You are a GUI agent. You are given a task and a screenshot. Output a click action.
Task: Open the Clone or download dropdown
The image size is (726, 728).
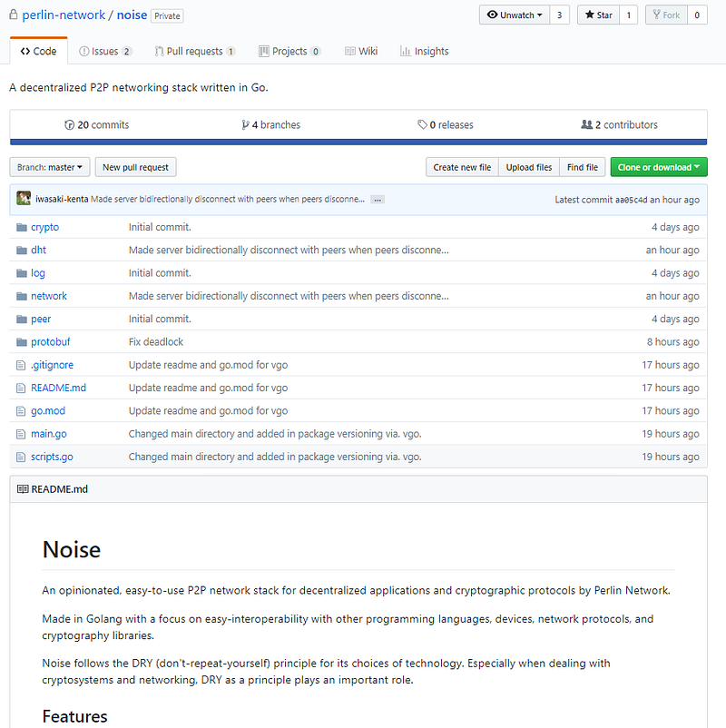[659, 167]
